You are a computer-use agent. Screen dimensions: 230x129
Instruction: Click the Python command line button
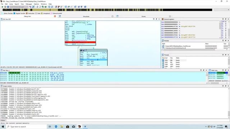pos(3,120)
